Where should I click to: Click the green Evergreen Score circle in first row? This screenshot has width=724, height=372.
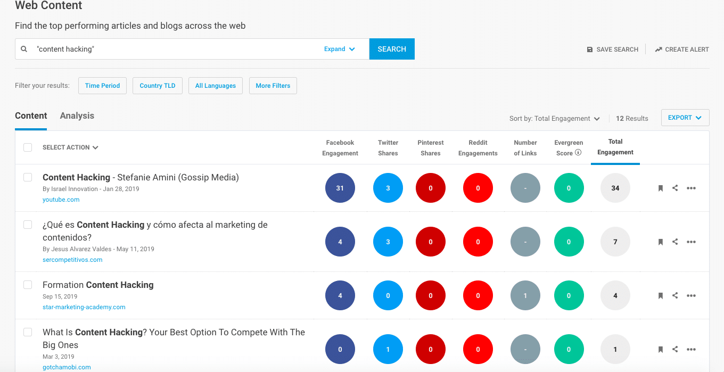[569, 188]
